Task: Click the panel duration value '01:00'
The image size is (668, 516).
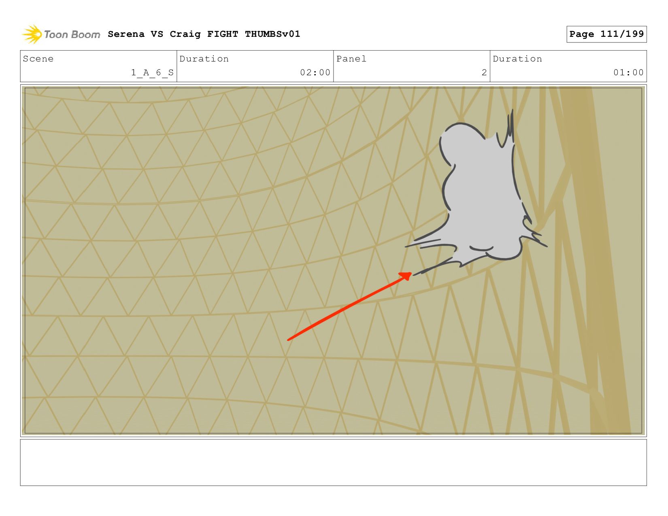Action: (x=628, y=72)
